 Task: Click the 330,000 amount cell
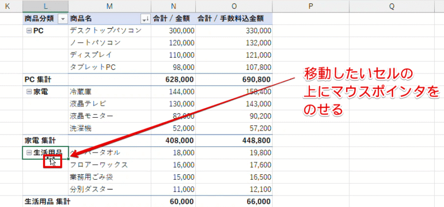pyautogui.click(x=234, y=31)
